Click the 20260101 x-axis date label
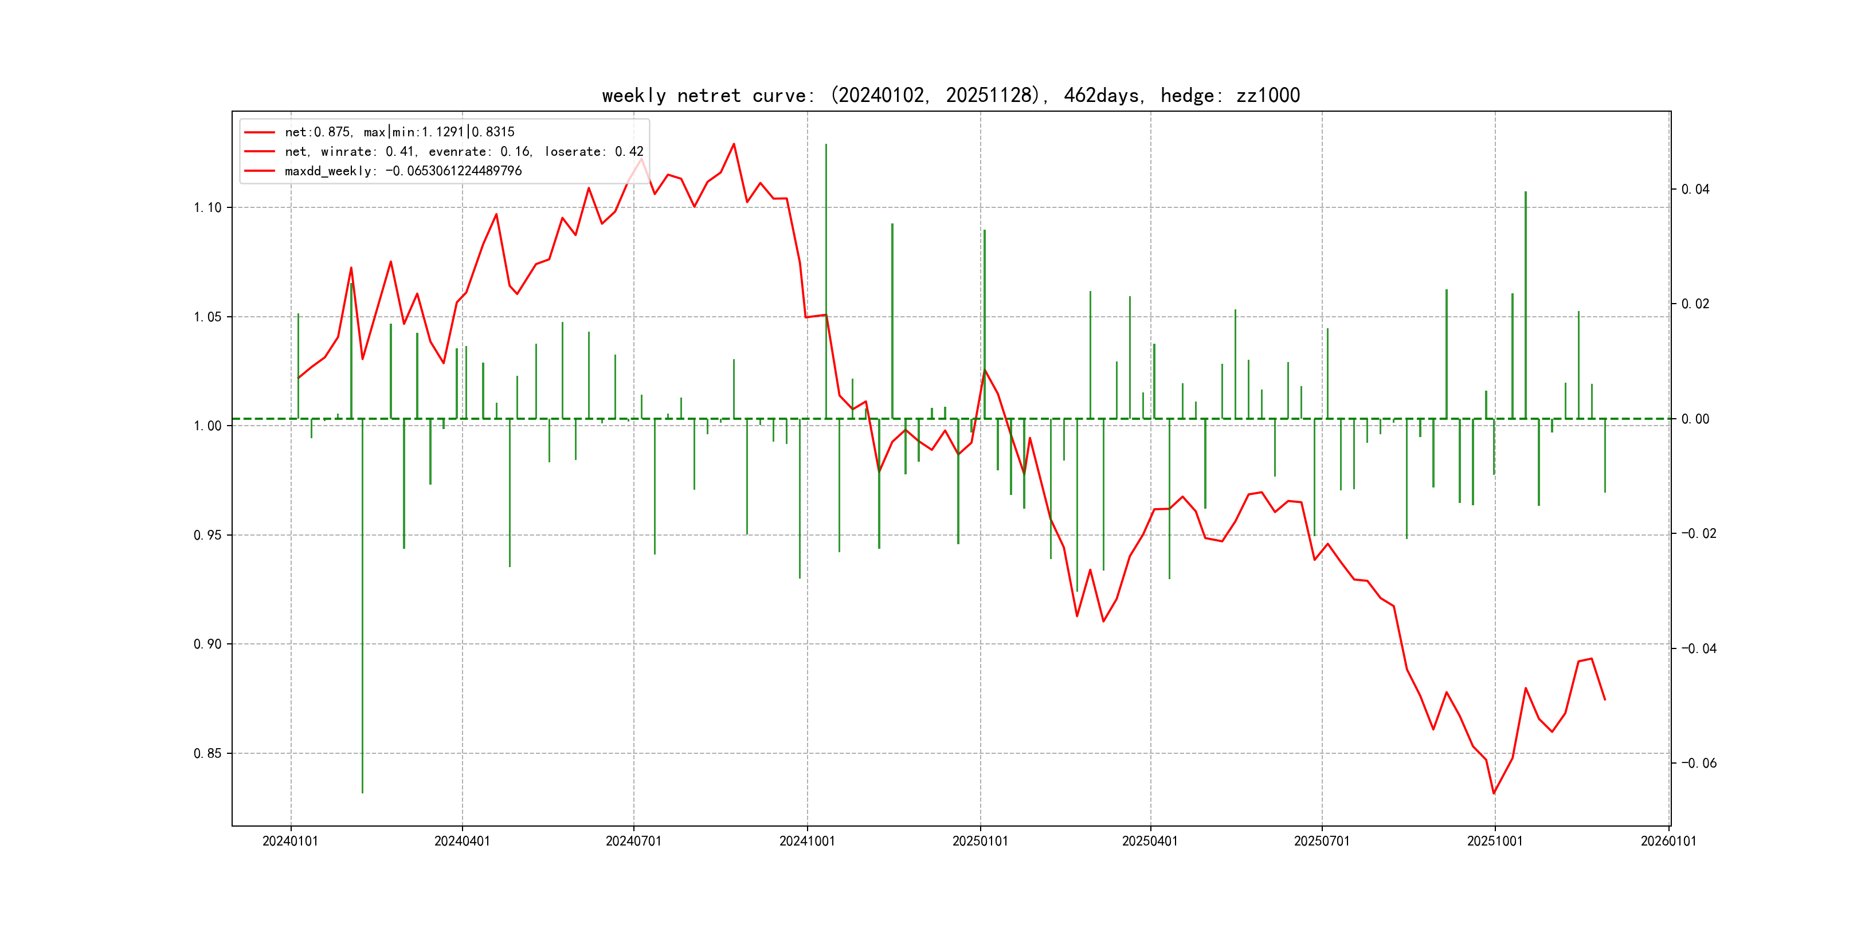The height and width of the screenshot is (928, 1857). pyautogui.click(x=1668, y=842)
